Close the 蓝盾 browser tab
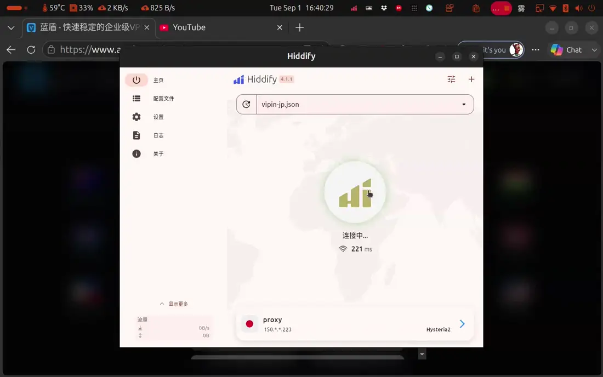The height and width of the screenshot is (377, 603). click(146, 27)
